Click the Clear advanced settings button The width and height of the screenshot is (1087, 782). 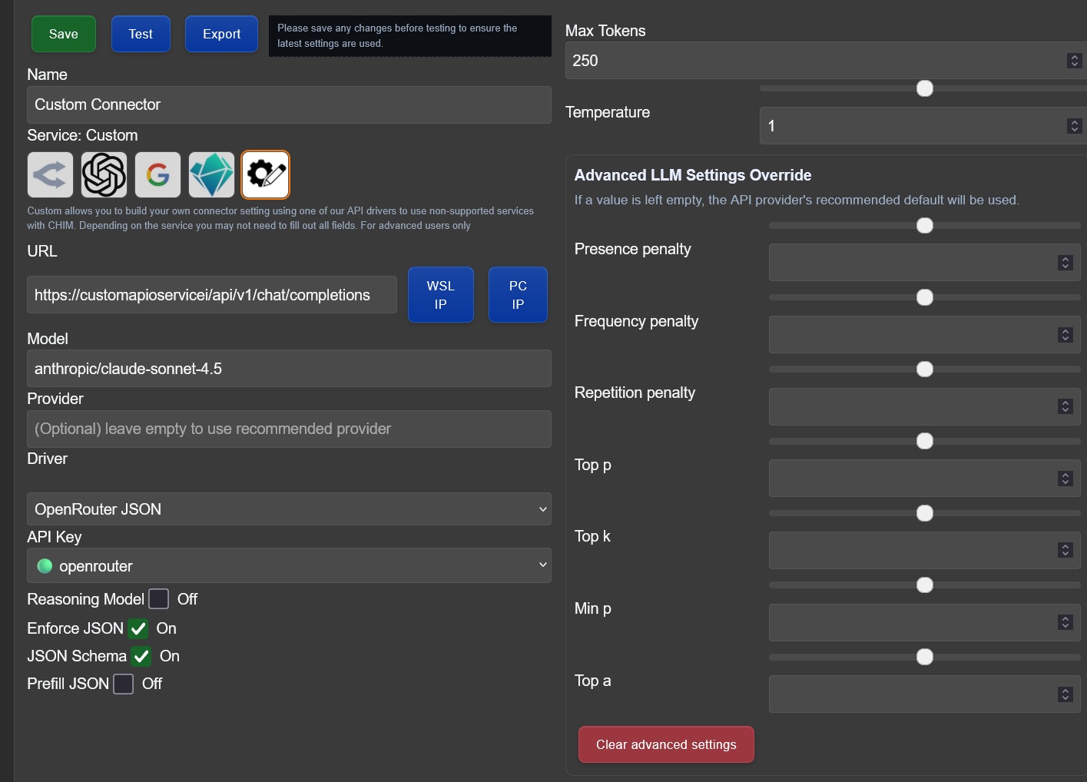666,744
